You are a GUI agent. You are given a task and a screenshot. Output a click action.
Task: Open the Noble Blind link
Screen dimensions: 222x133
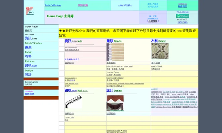(x=190, y=107)
